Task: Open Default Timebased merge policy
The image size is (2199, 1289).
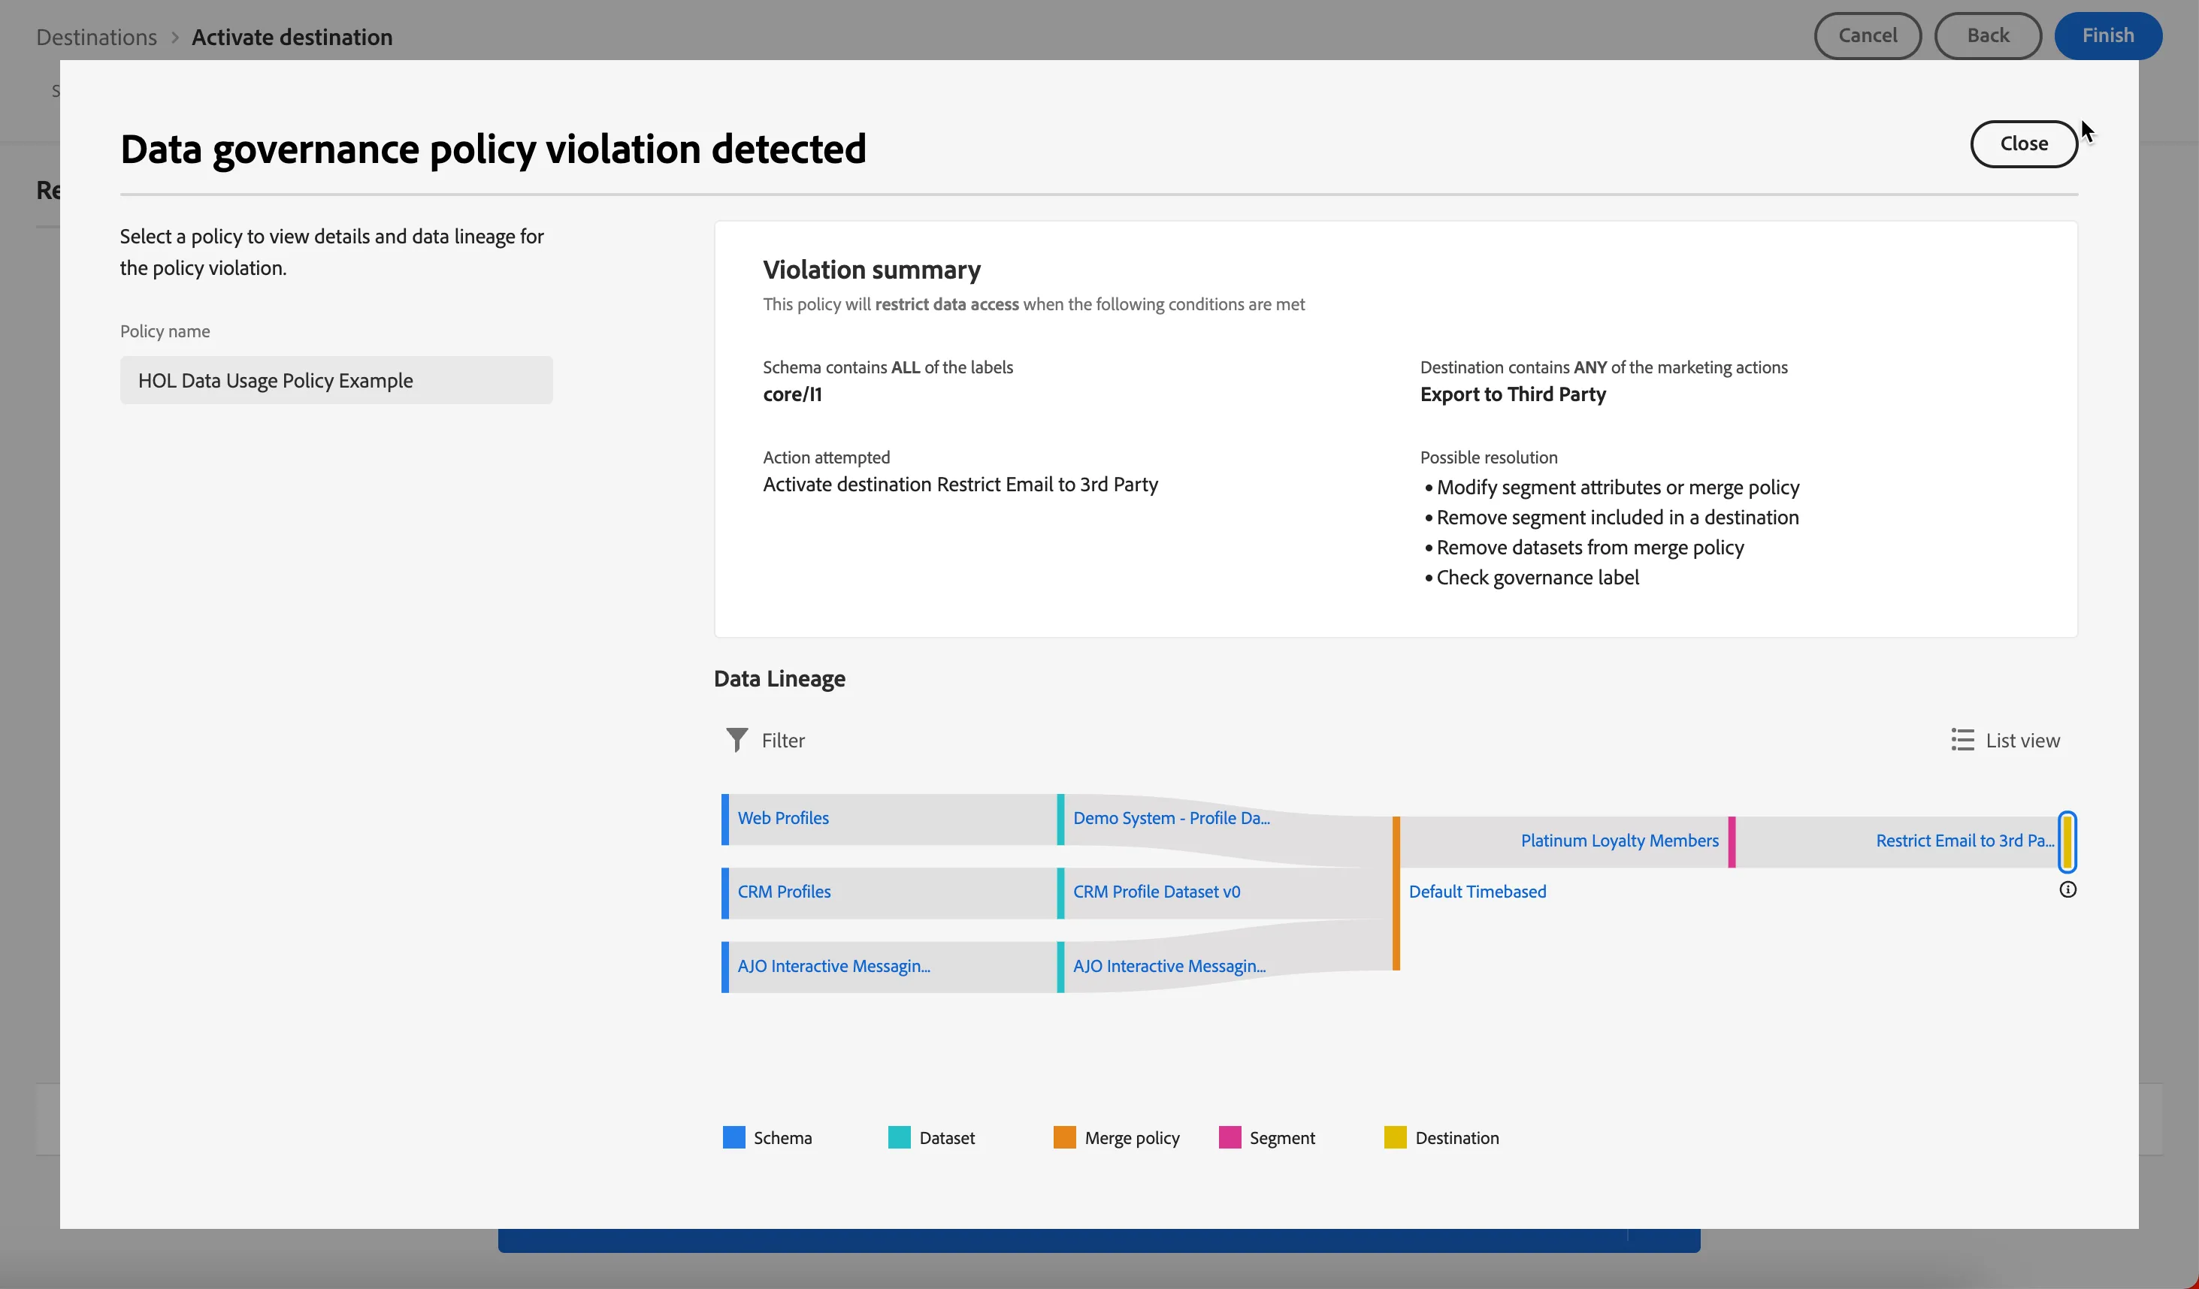Action: click(1477, 892)
